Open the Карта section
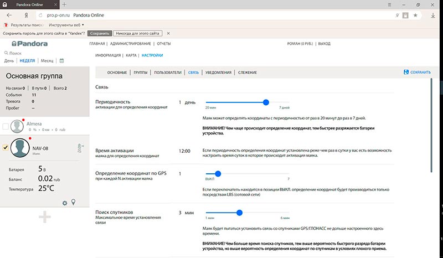The height and width of the screenshot is (258, 443). 131,56
